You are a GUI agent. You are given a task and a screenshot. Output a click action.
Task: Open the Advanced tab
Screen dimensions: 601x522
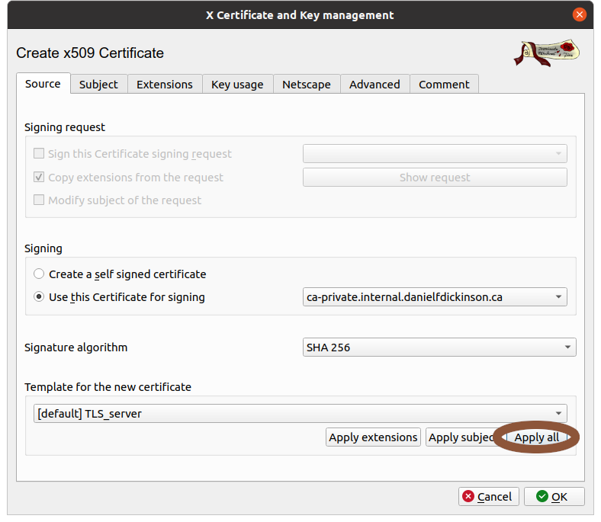click(x=374, y=85)
